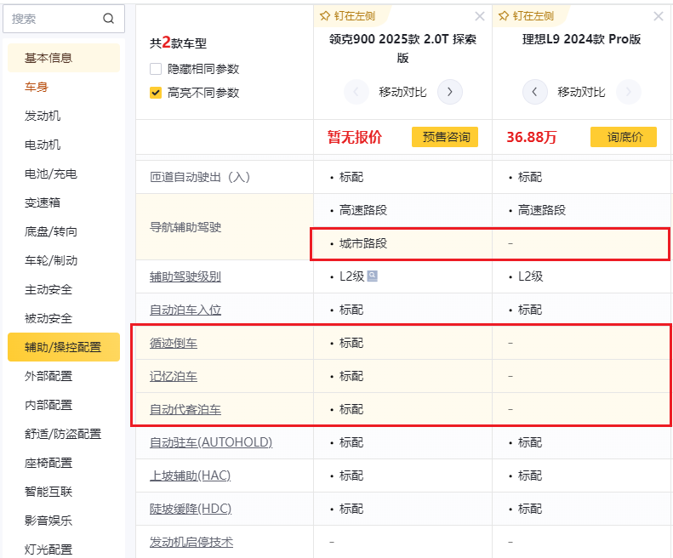Viewport: 673px width, 558px height.
Task: Uncheck 高亮不同参数 checkbox
Action: [156, 93]
